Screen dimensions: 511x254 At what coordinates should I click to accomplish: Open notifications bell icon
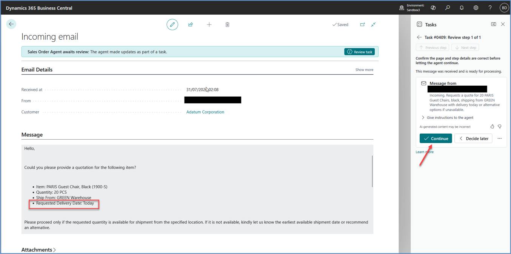tap(462, 8)
